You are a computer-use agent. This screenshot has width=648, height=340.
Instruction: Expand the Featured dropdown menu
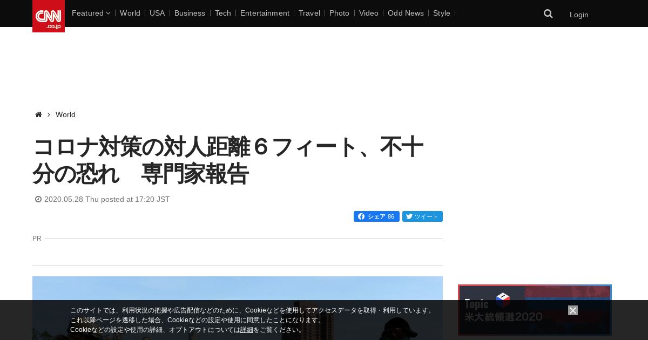91,13
